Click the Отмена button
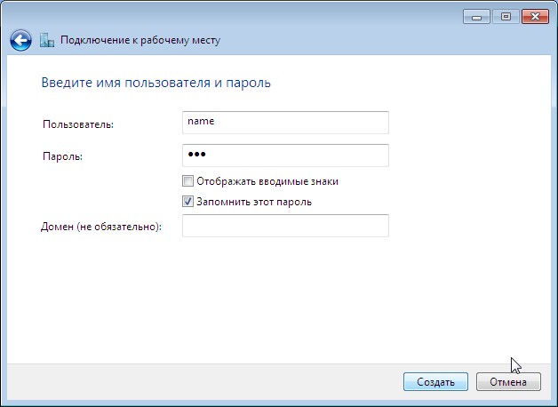 (x=508, y=382)
